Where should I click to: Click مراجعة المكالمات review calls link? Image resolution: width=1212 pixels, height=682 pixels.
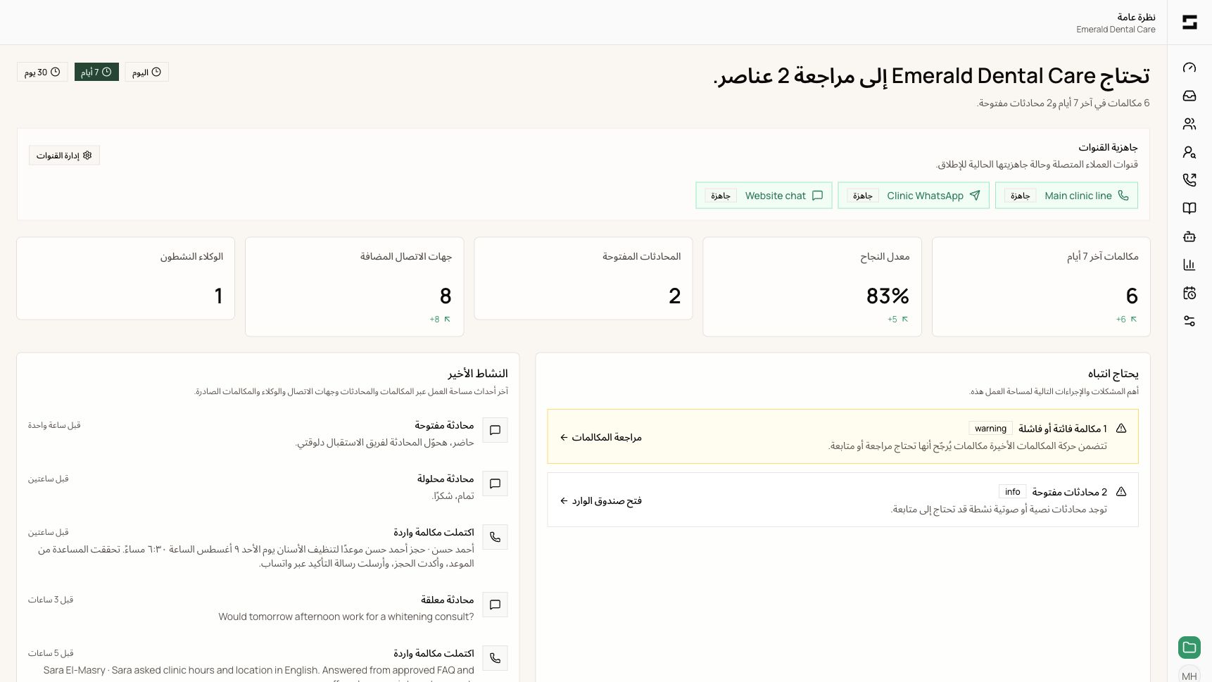601,437
